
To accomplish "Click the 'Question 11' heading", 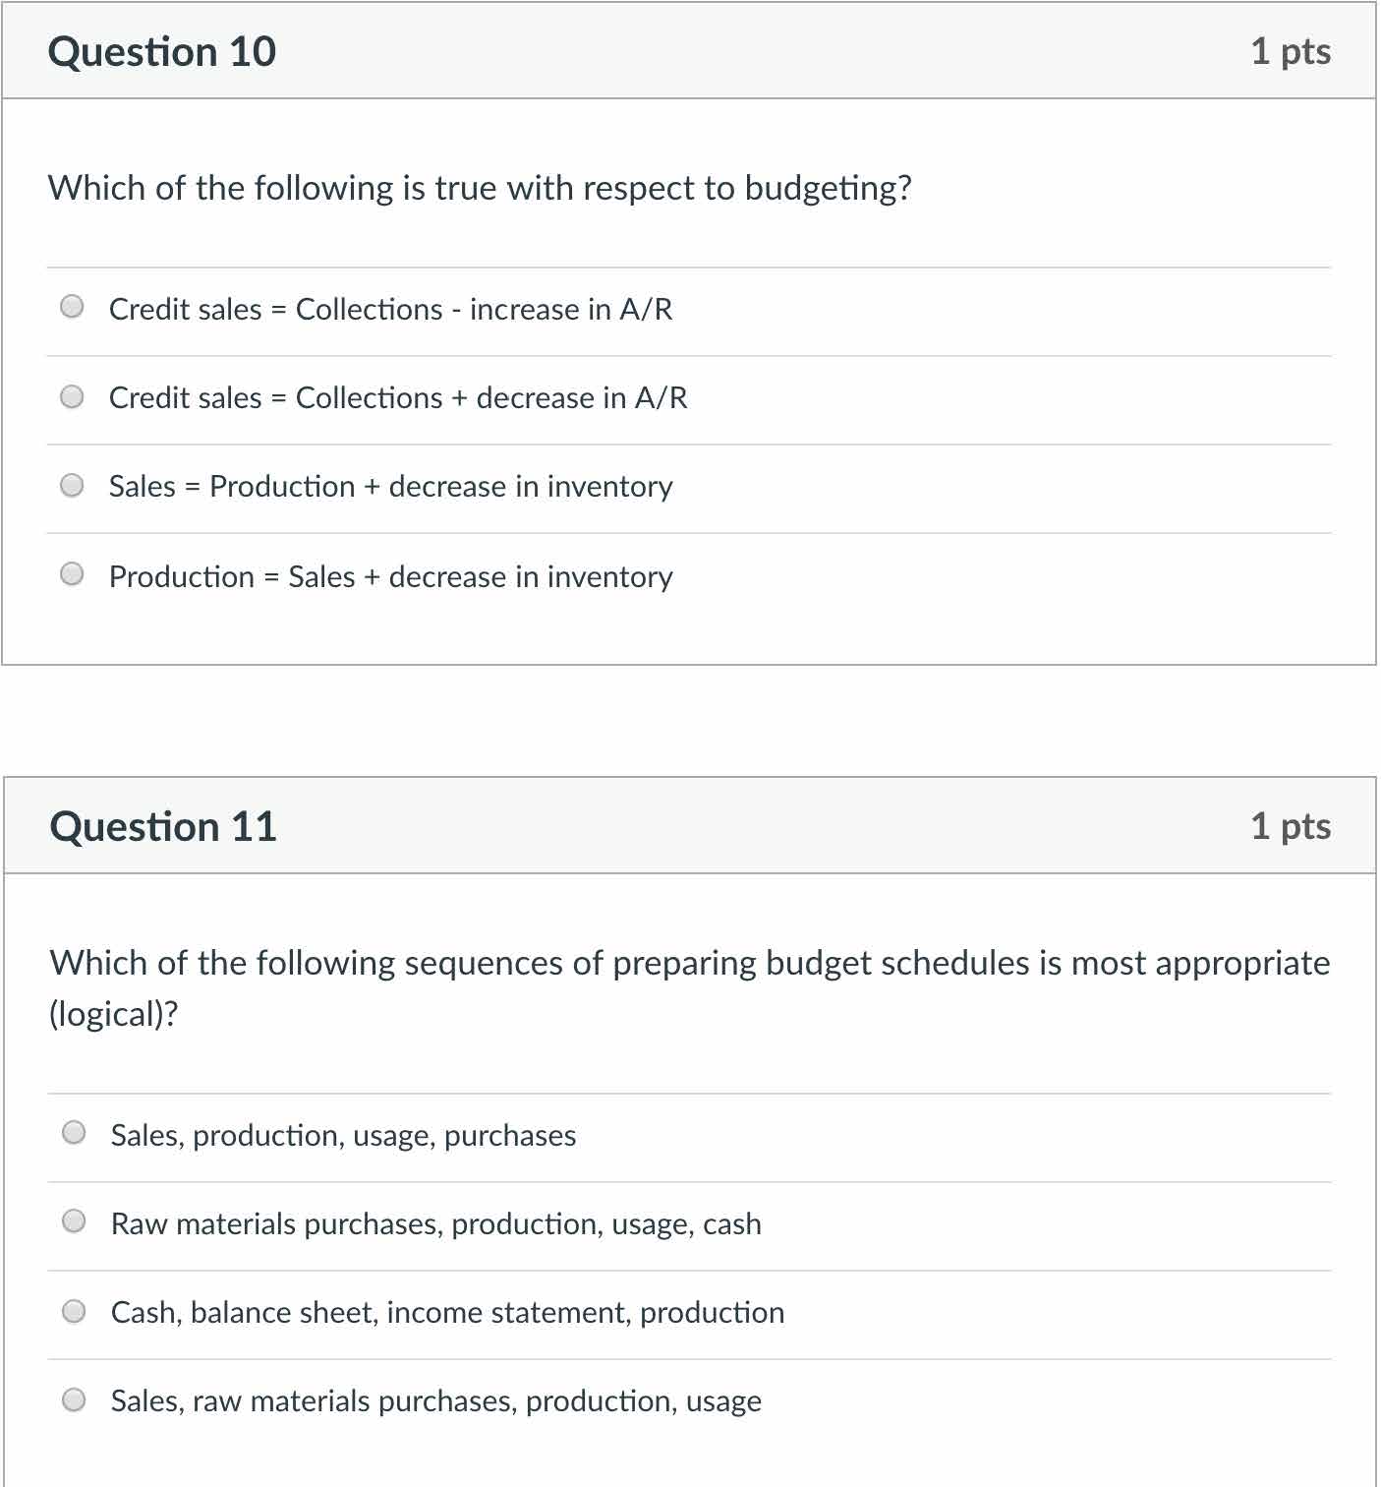I will (163, 826).
